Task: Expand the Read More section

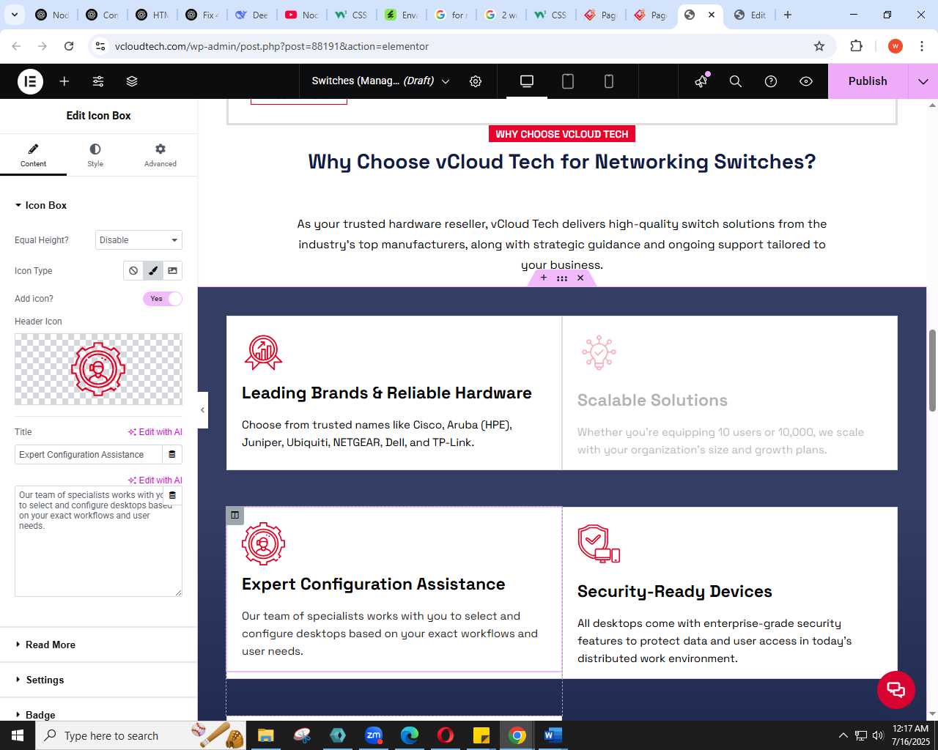Action: pos(45,645)
